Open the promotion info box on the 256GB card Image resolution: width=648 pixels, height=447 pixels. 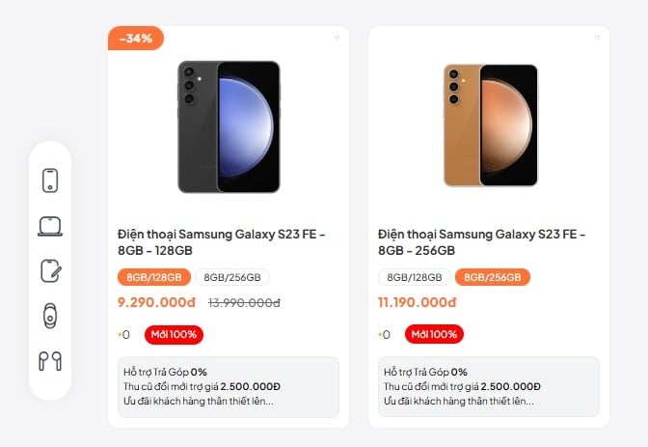click(489, 386)
